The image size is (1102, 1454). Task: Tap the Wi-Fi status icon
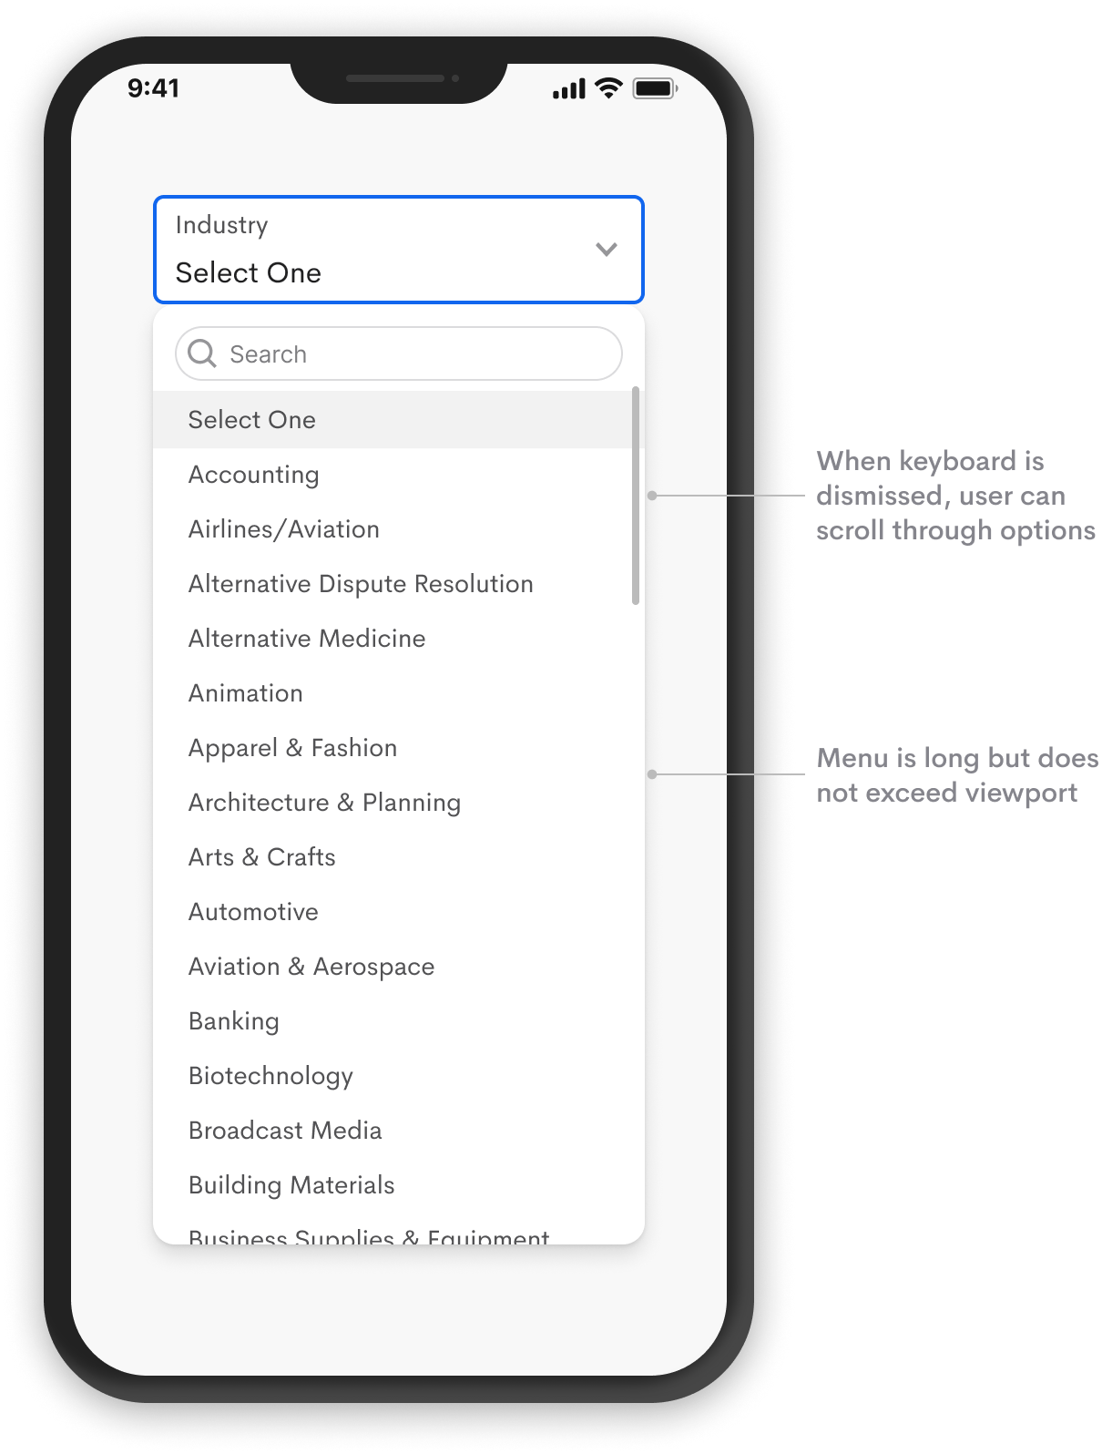[607, 88]
